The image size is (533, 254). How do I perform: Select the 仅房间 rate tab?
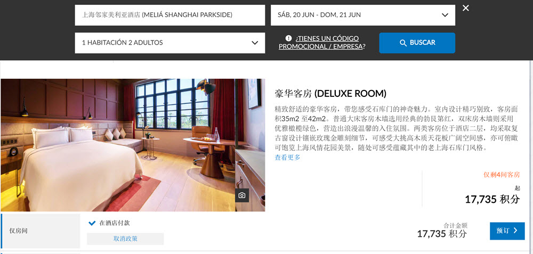tap(41, 231)
